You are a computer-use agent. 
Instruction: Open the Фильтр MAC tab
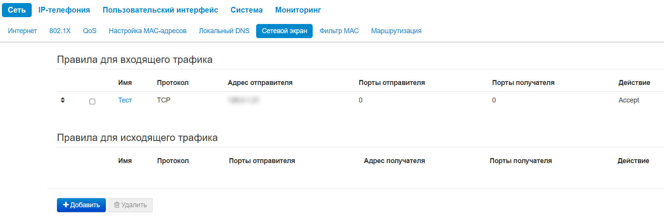[x=339, y=31]
